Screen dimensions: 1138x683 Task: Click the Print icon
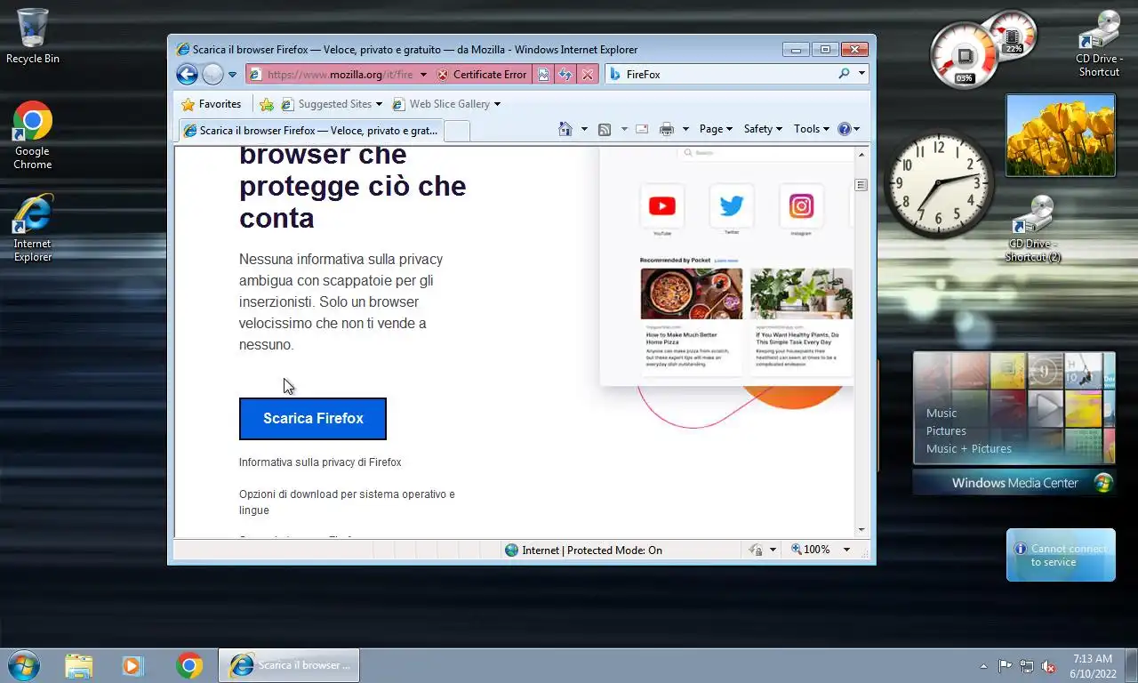coord(667,129)
